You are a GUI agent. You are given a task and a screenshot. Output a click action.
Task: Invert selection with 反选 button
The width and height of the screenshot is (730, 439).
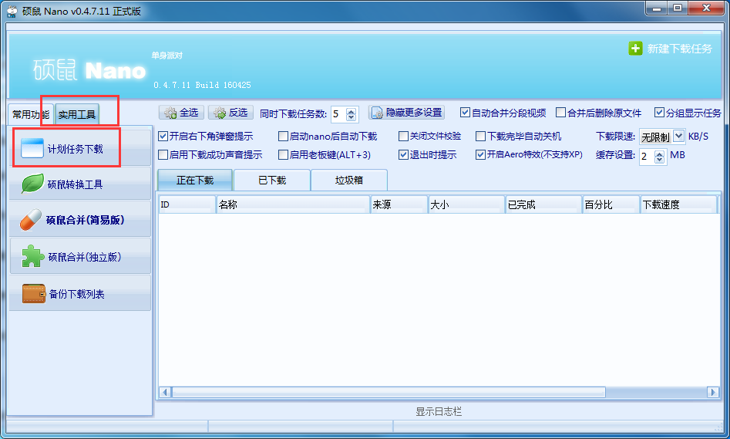click(230, 113)
